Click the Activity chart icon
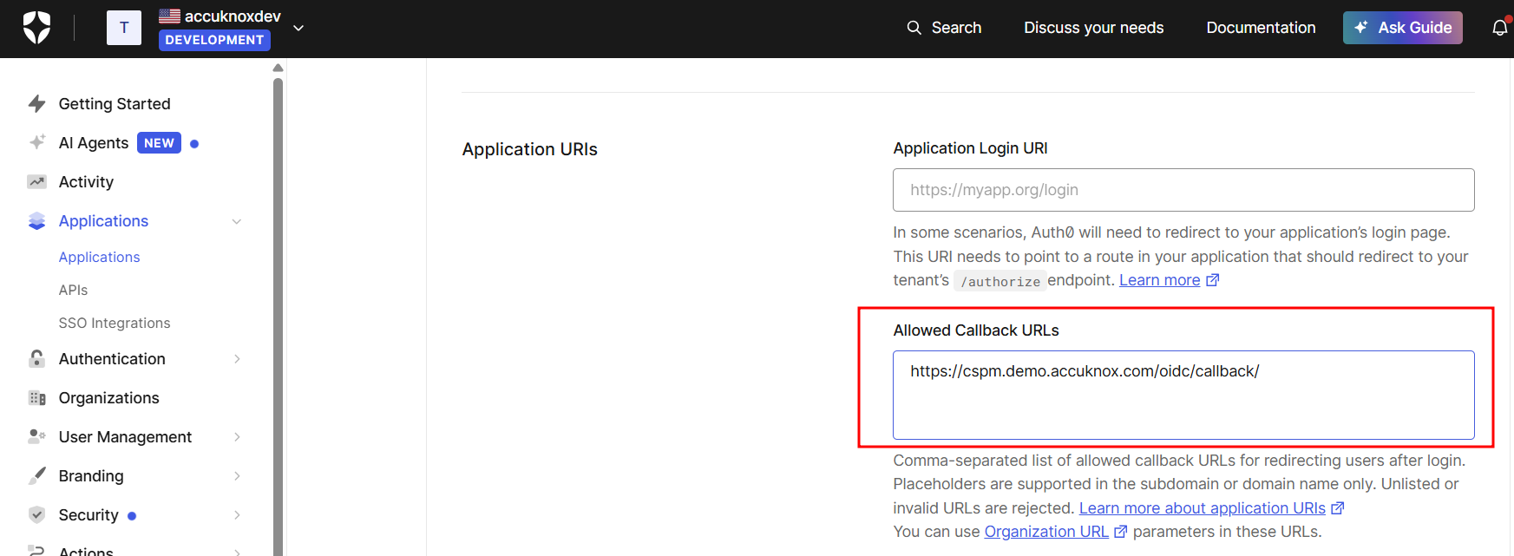The image size is (1514, 556). click(36, 182)
